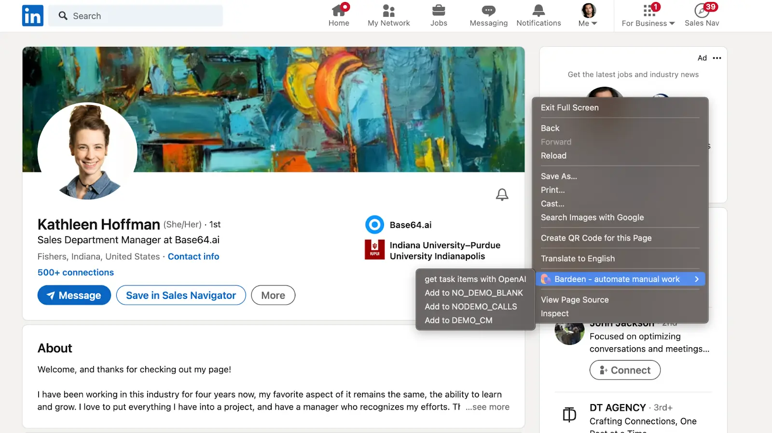Viewport: 772px width, 433px height.
Task: Open Base64.ai company logo
Action: tap(374, 225)
